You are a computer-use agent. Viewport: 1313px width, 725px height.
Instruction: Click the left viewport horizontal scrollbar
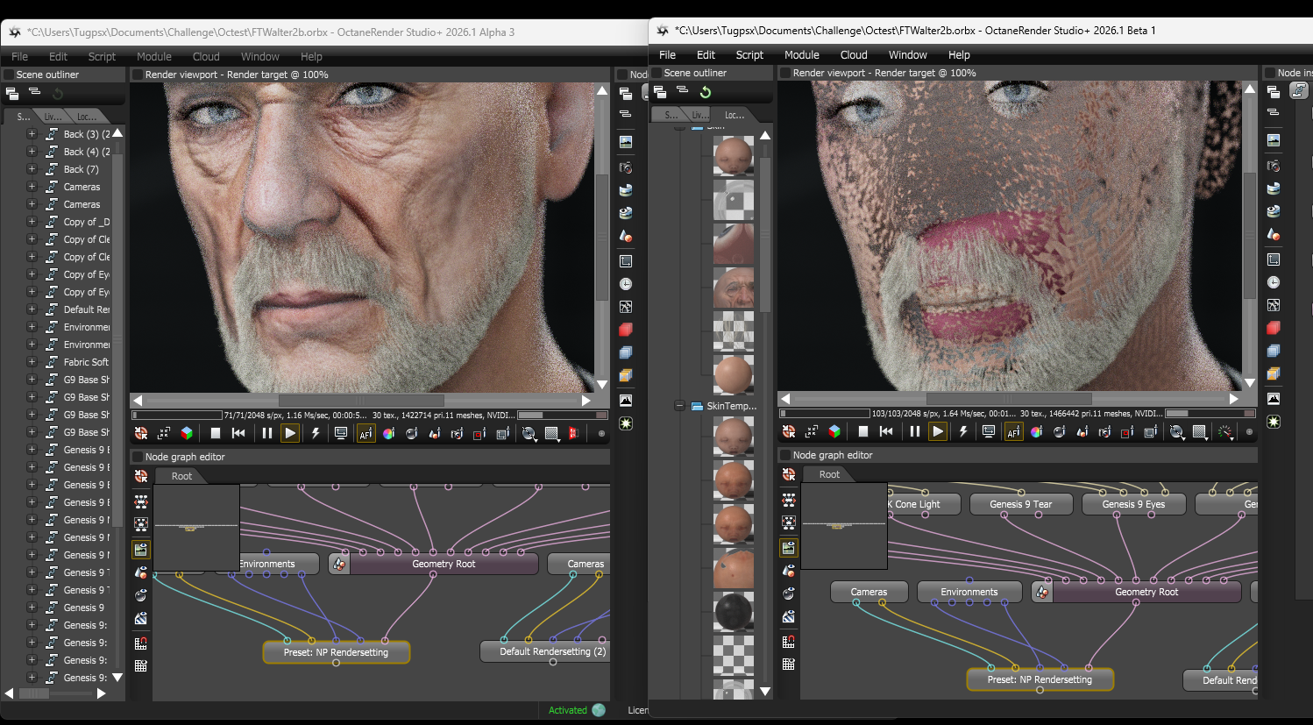(x=360, y=400)
